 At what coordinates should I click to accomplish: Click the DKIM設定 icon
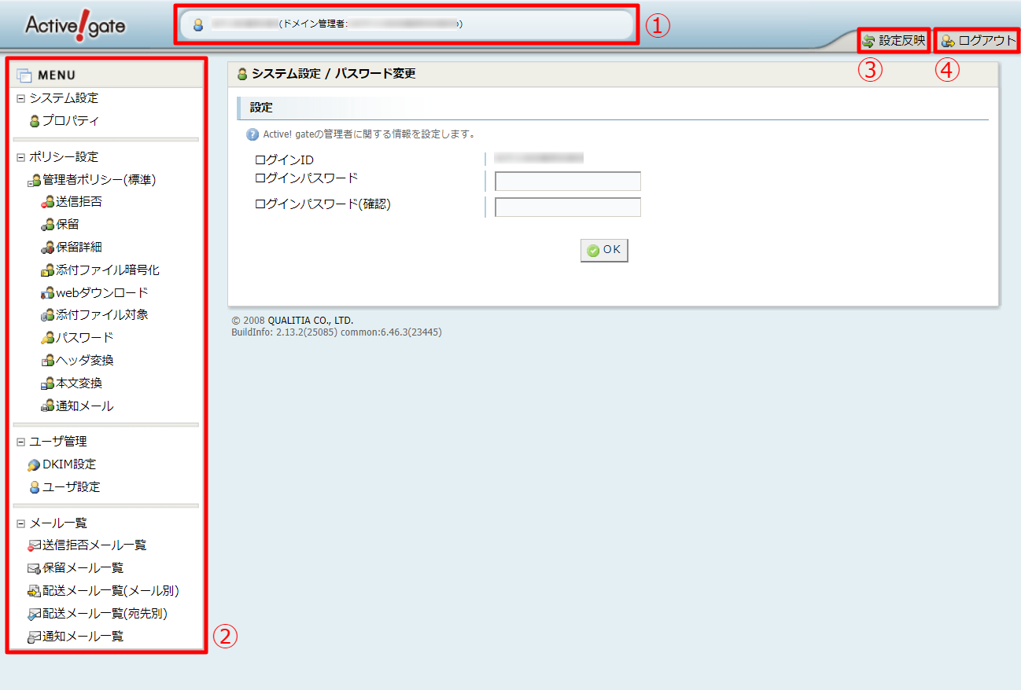(x=34, y=464)
